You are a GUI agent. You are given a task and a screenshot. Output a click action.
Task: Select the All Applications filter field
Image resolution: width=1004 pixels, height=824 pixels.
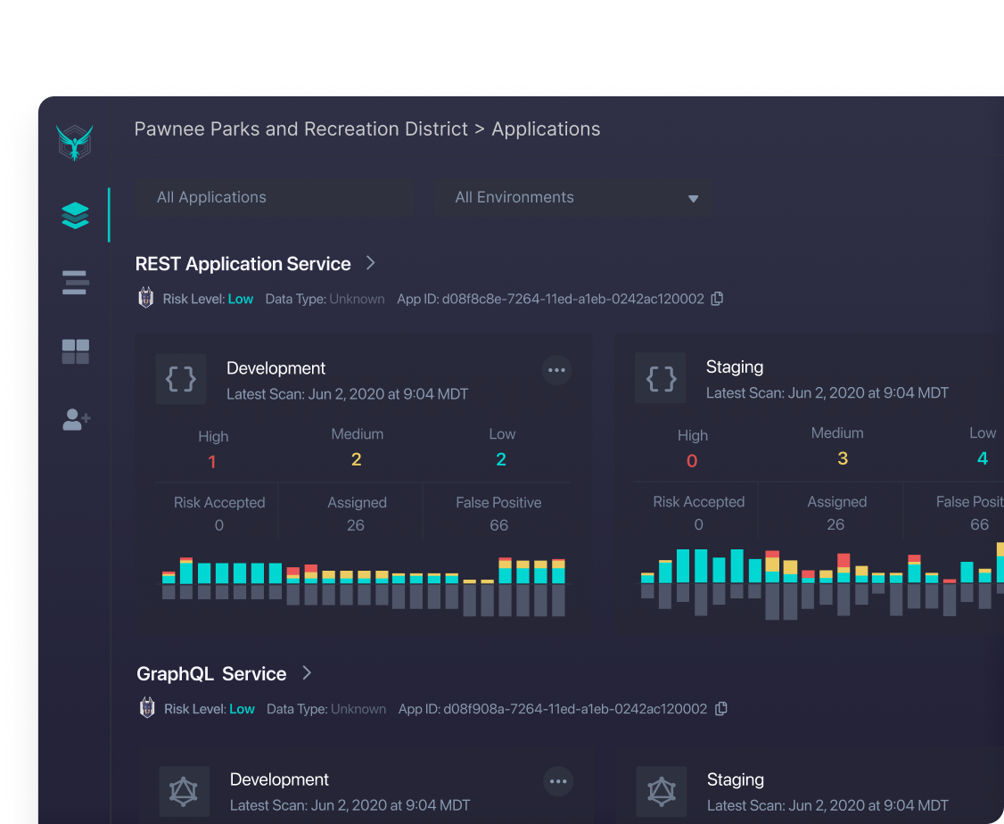coord(274,197)
